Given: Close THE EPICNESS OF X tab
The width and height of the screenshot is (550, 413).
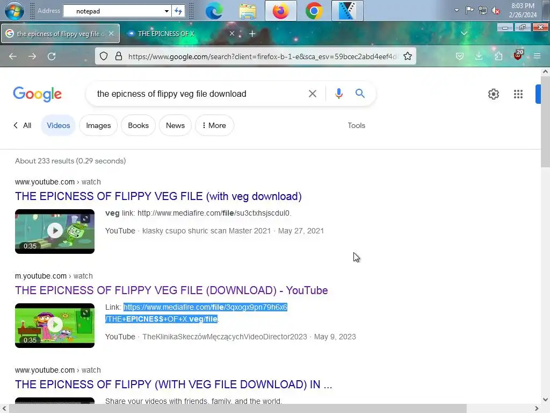Looking at the screenshot, I should click(x=232, y=33).
